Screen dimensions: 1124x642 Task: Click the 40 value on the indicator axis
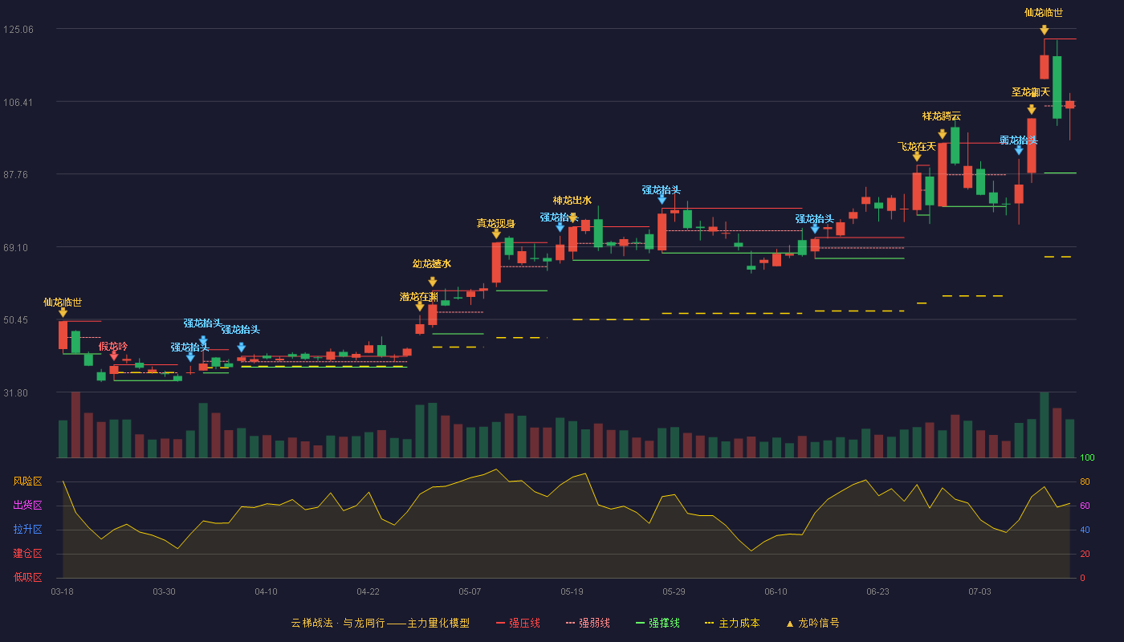point(1085,530)
